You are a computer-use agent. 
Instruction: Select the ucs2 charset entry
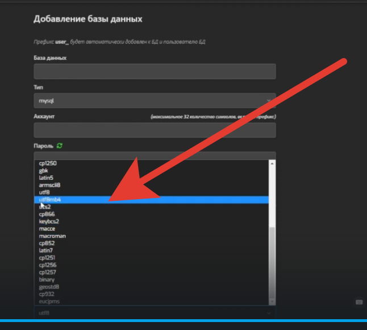coord(45,207)
